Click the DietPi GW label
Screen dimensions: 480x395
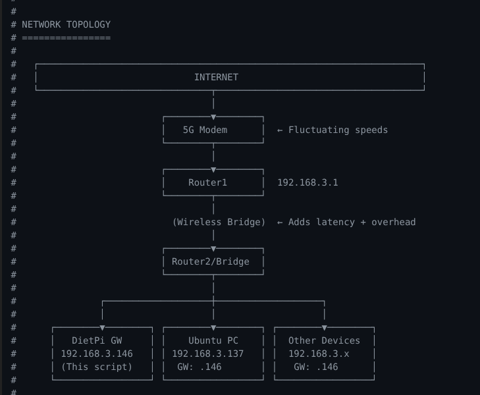pos(97,340)
